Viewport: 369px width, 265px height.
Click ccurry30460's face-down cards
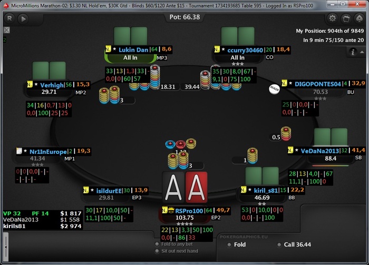pyautogui.click(x=238, y=36)
